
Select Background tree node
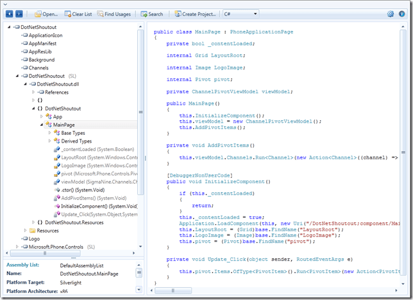(42, 60)
